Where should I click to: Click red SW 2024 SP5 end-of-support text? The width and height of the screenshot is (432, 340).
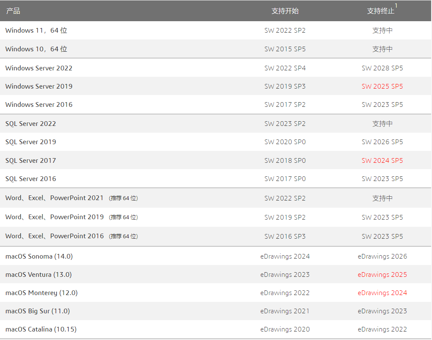point(382,161)
